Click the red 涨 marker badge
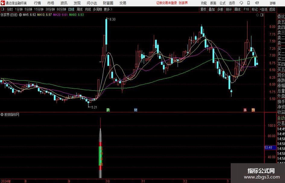This screenshot has height=183, width=285. 245,110
